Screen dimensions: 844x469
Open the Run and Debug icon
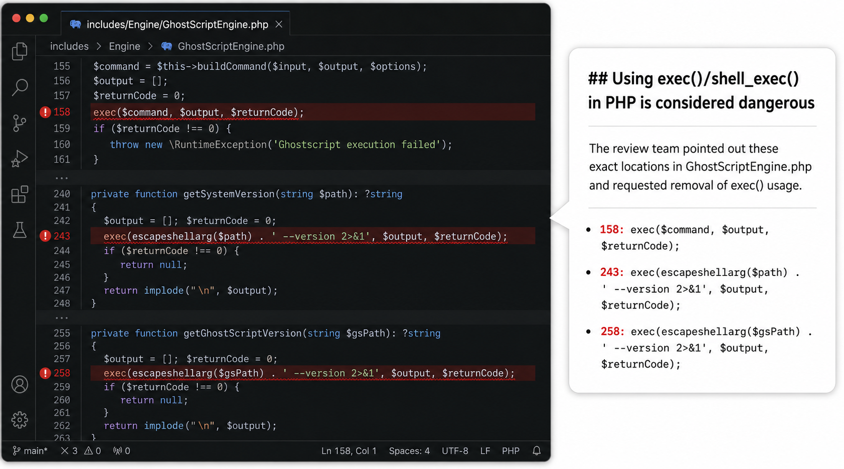(x=20, y=159)
